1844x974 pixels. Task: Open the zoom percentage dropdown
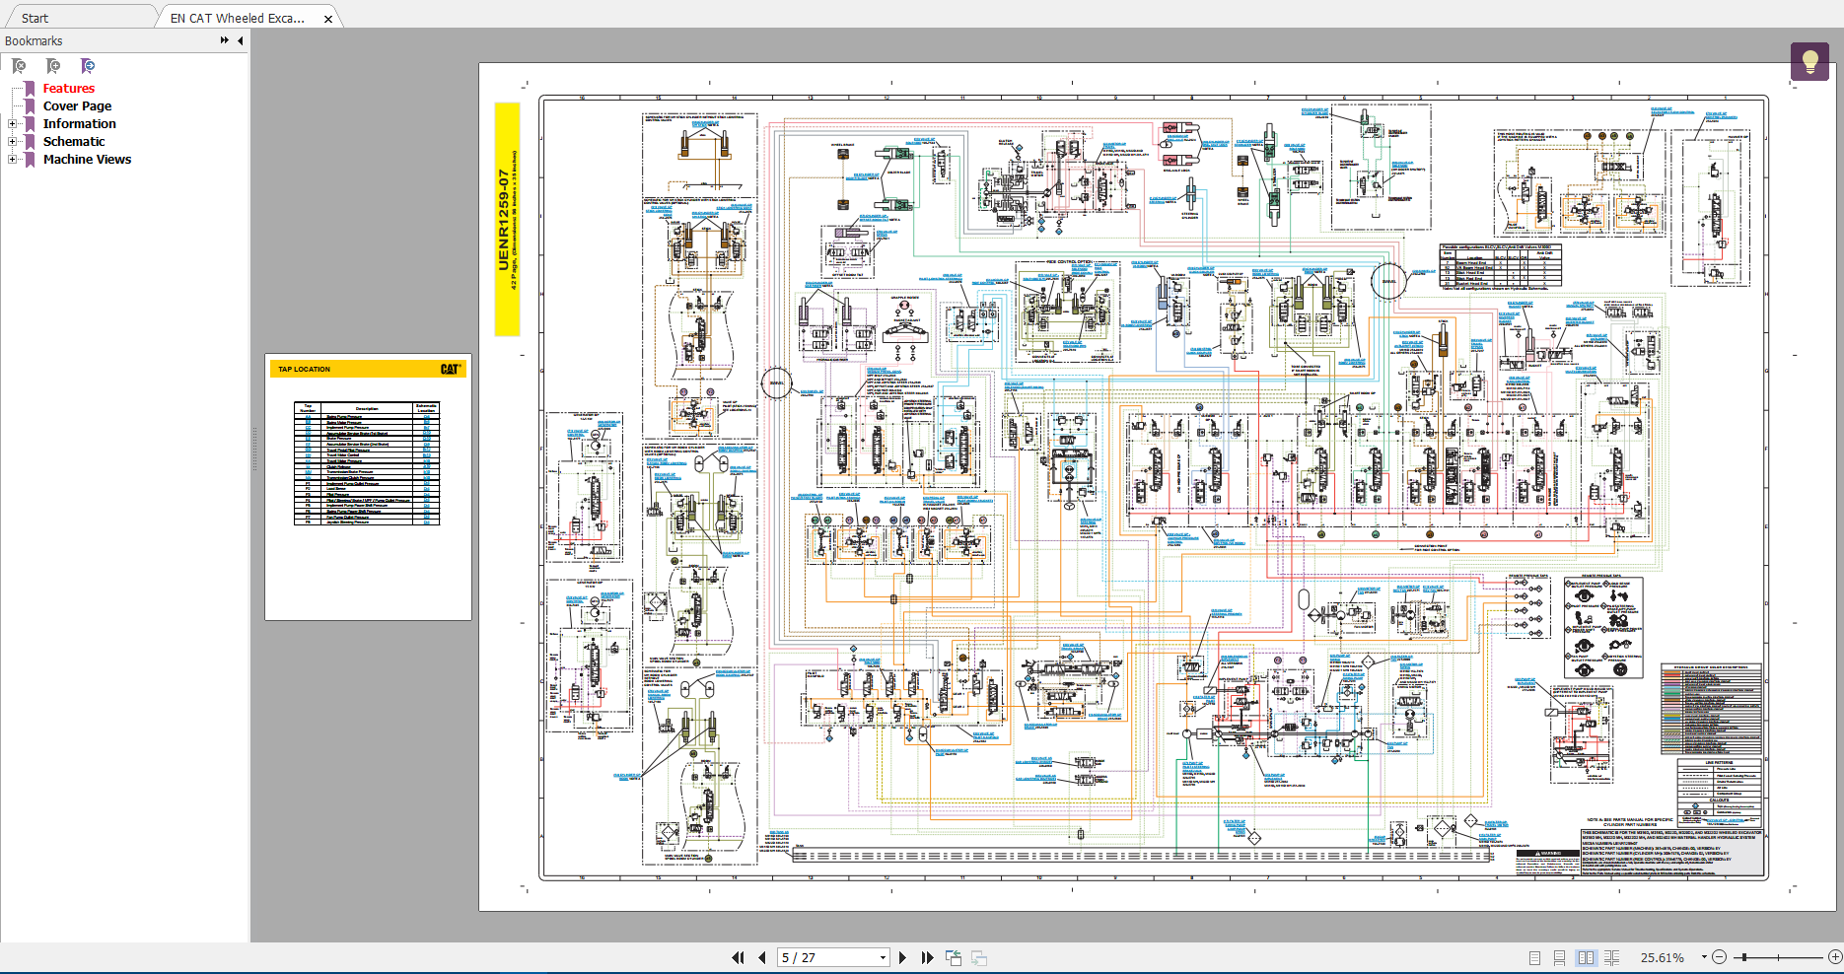[1704, 957]
